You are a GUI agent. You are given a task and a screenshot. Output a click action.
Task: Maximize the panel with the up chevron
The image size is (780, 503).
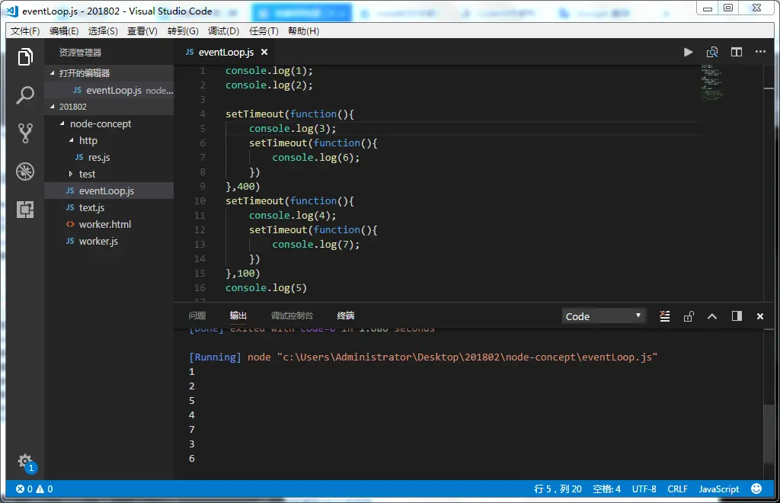(712, 316)
